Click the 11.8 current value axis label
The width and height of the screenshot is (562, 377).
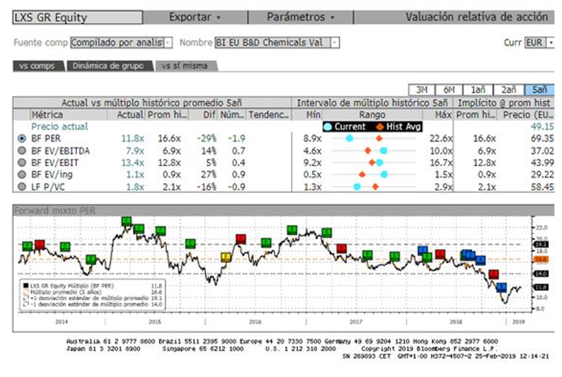pyautogui.click(x=541, y=287)
